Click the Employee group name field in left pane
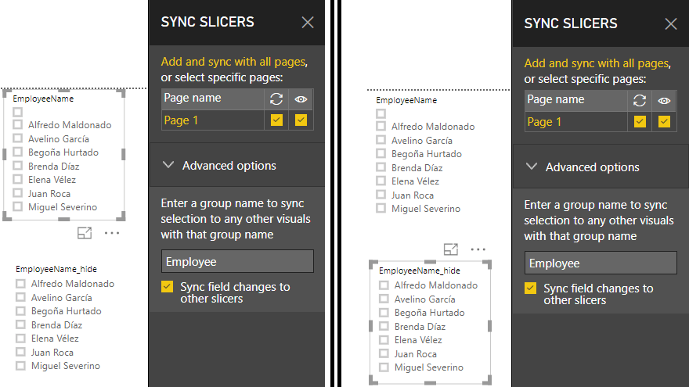This screenshot has width=689, height=387. 237,262
